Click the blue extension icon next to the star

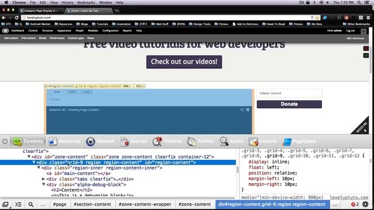325,17
